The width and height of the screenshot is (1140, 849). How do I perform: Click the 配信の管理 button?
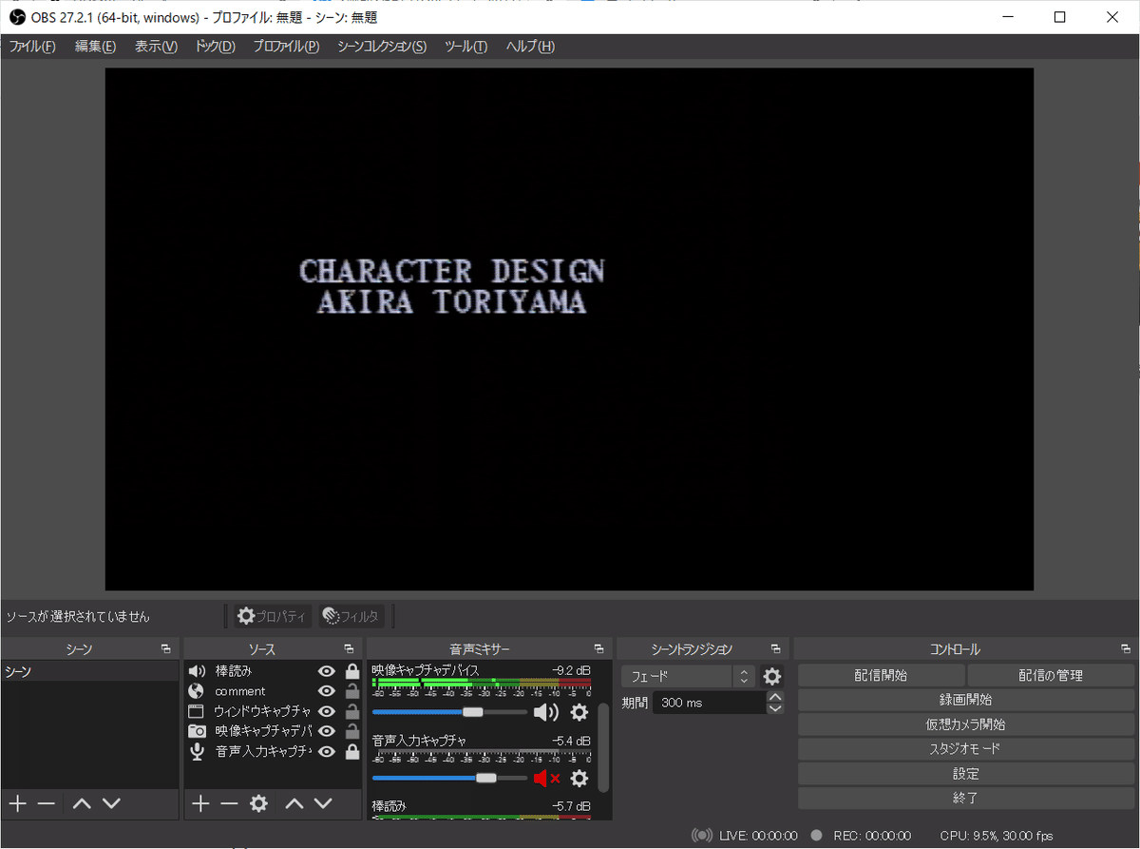click(1051, 676)
